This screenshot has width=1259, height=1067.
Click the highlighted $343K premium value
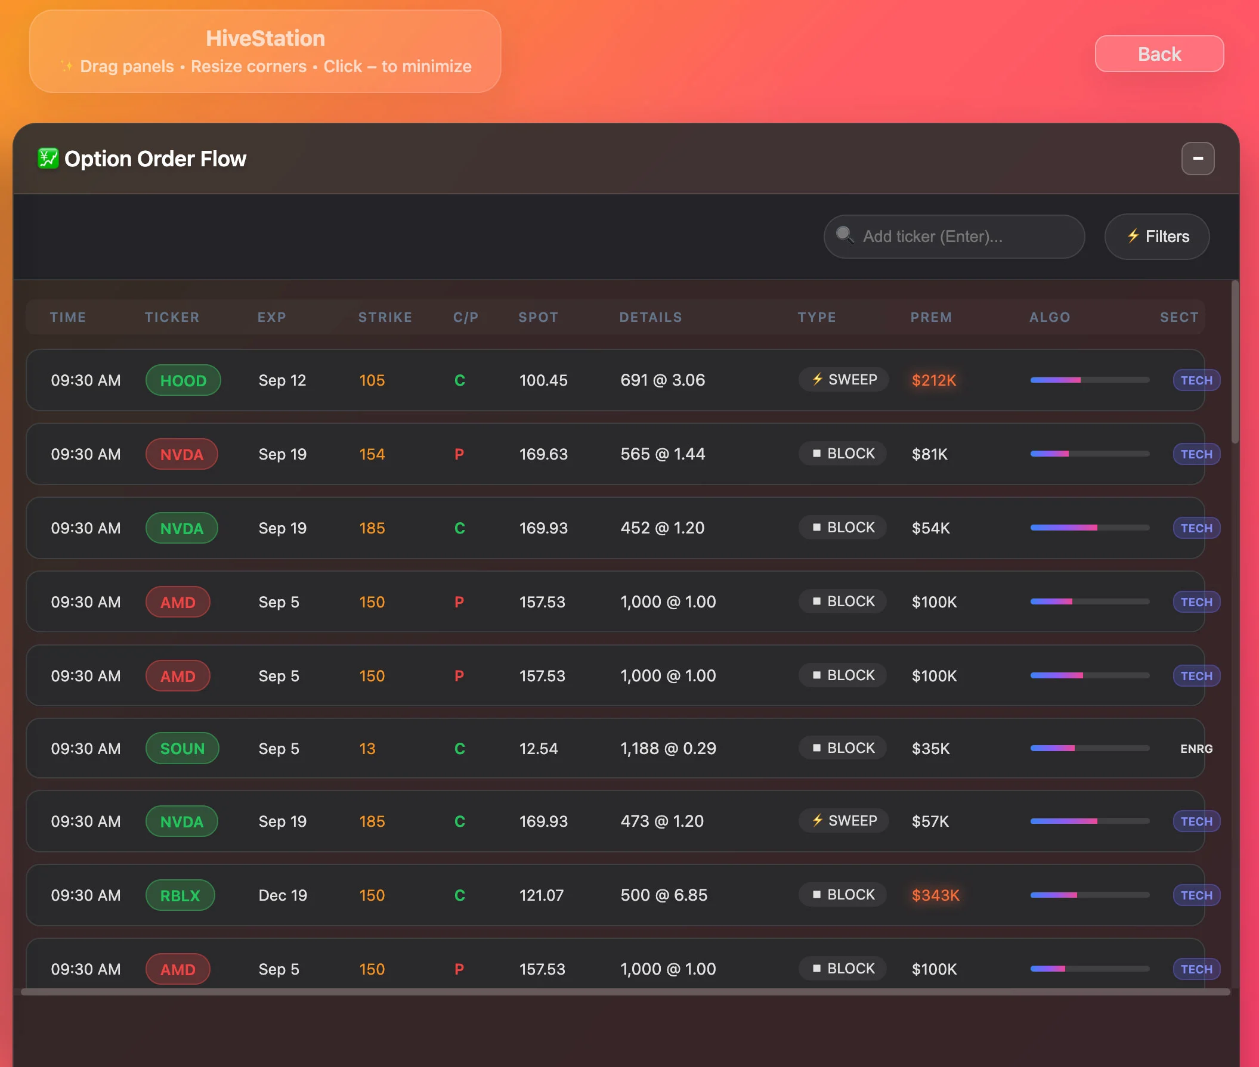935,895
